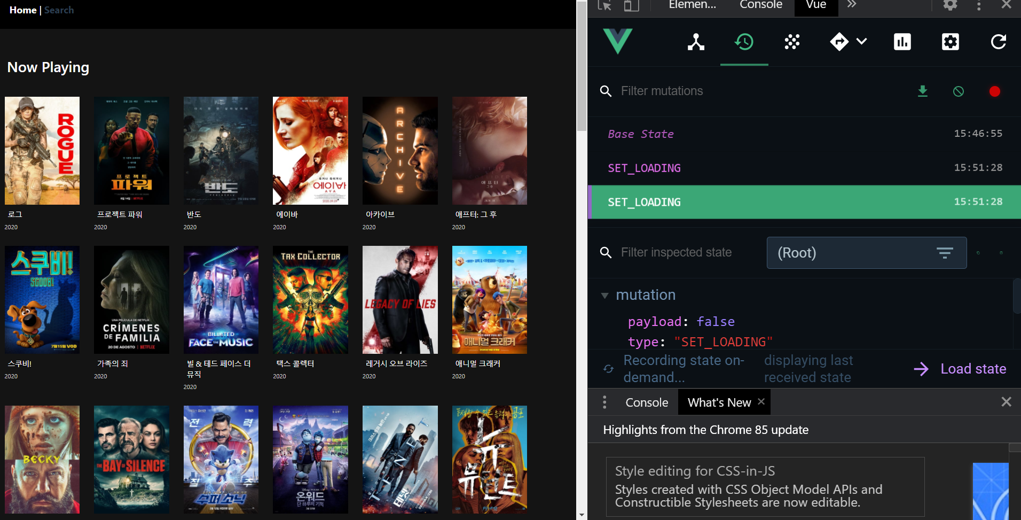The width and height of the screenshot is (1021, 520).
Task: Click the revert all mutations icon
Action: tap(959, 91)
